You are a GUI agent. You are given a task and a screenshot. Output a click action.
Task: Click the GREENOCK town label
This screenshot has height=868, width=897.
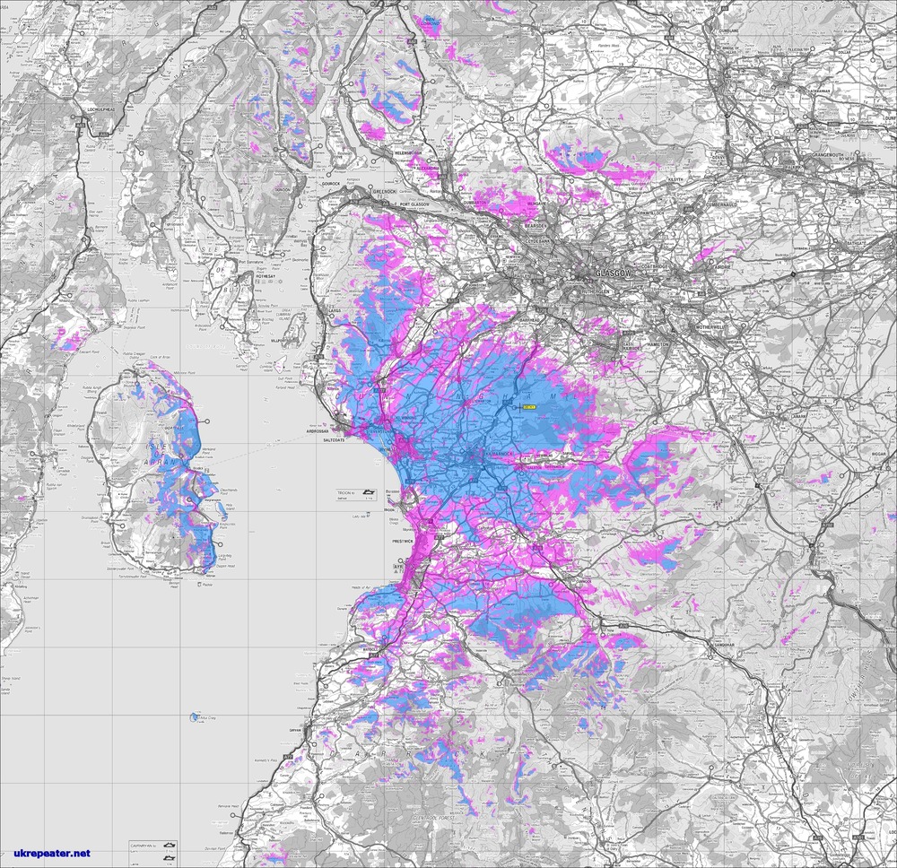point(385,190)
